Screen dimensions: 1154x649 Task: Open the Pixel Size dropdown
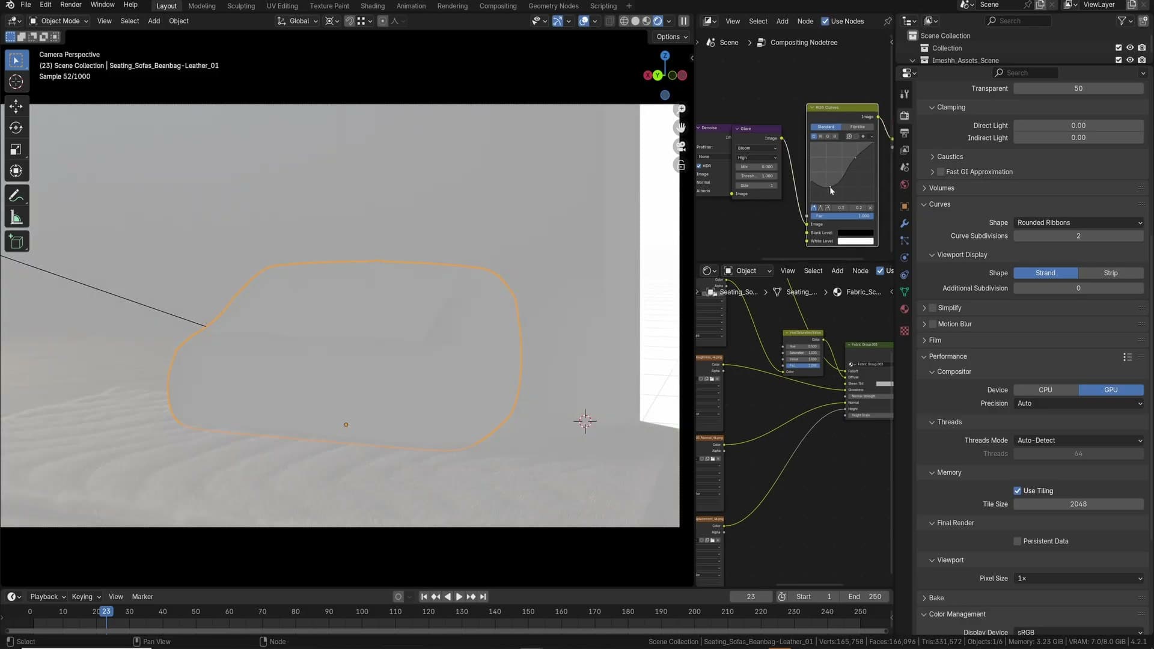pos(1078,579)
